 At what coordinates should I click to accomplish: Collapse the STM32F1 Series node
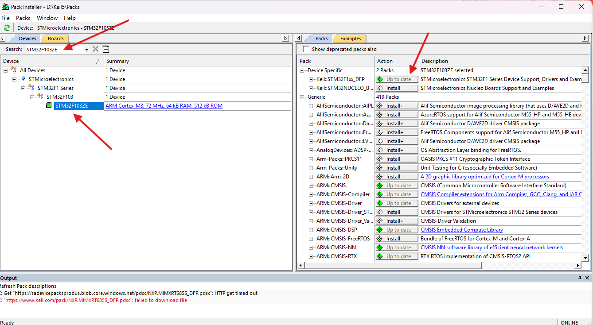pyautogui.click(x=23, y=88)
